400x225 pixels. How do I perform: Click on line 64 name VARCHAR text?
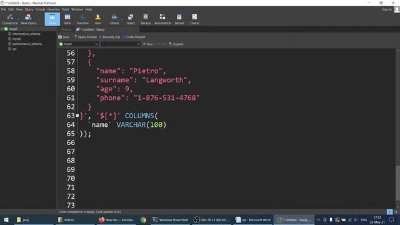[x=127, y=125]
